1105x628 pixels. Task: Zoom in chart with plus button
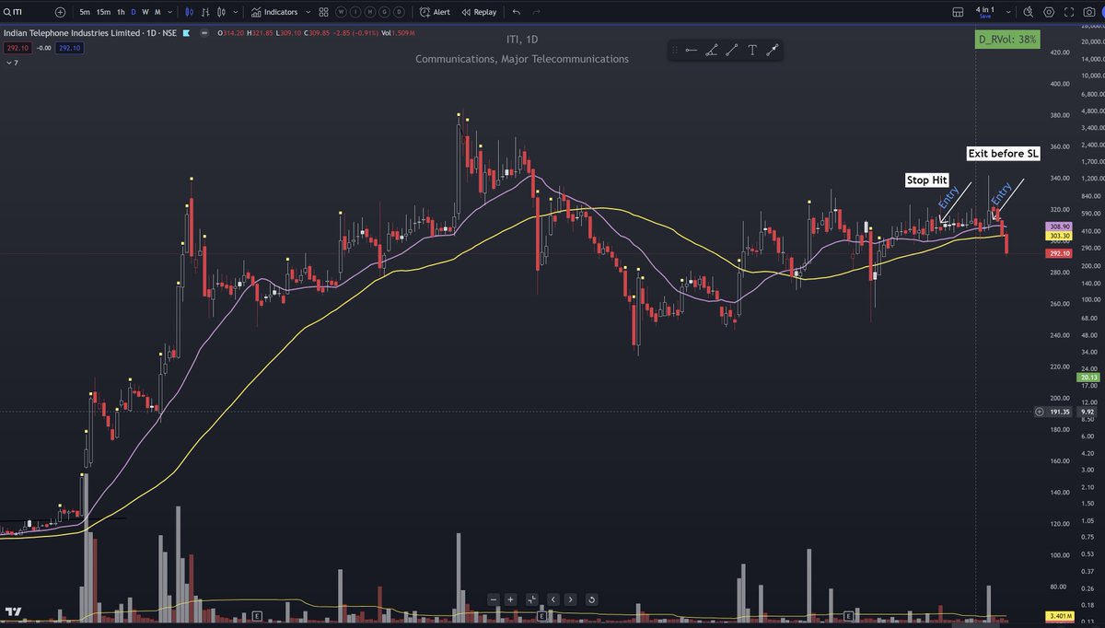point(511,599)
